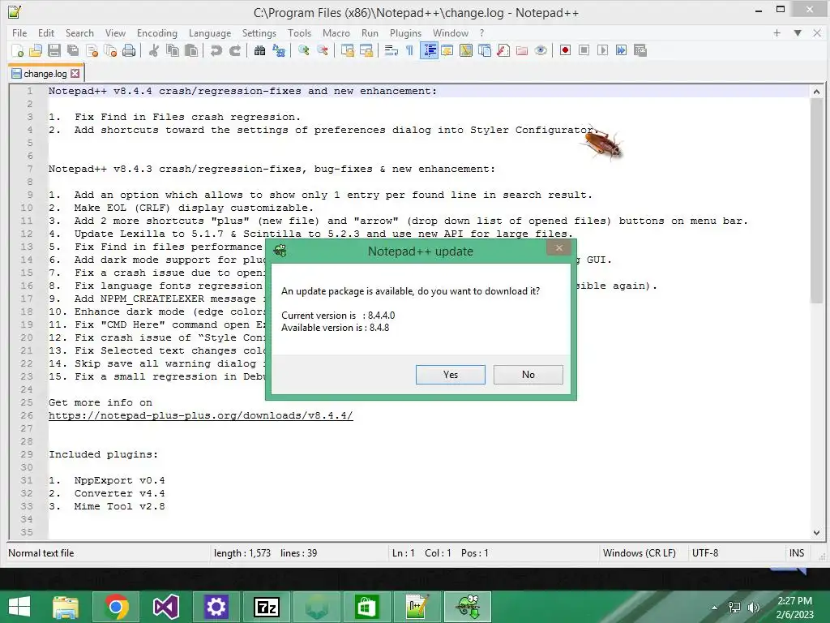This screenshot has width=830, height=623.
Task: Click the Replace toolbar icon
Action: tap(279, 51)
